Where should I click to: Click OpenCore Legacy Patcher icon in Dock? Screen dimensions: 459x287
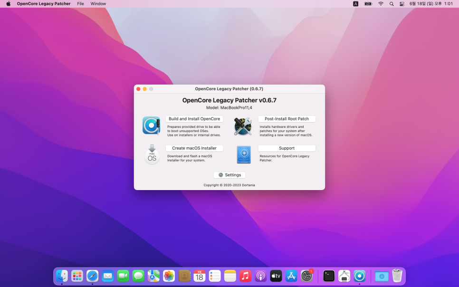coord(360,276)
